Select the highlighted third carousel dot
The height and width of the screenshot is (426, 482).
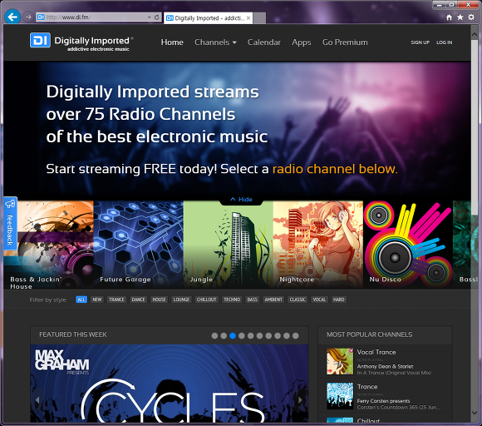pos(233,336)
